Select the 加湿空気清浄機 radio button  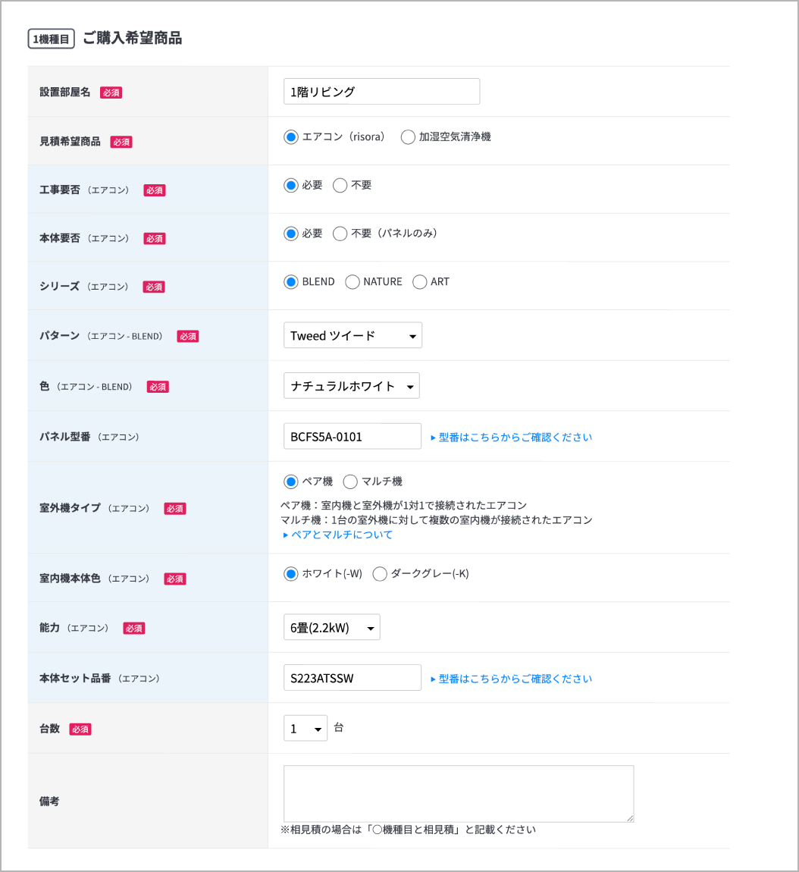(x=408, y=137)
